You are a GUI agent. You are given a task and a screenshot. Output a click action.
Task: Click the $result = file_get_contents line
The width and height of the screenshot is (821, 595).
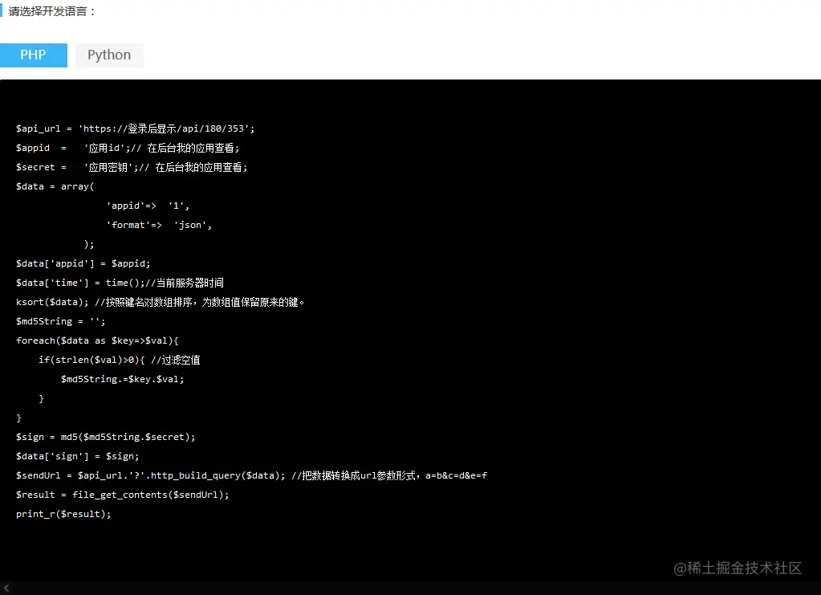click(x=123, y=495)
